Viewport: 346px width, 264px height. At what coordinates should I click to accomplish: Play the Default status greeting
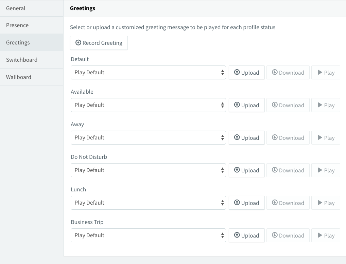point(326,73)
